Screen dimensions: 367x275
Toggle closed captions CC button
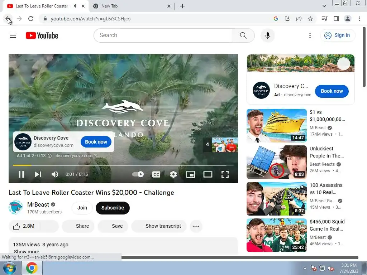[x=156, y=174]
